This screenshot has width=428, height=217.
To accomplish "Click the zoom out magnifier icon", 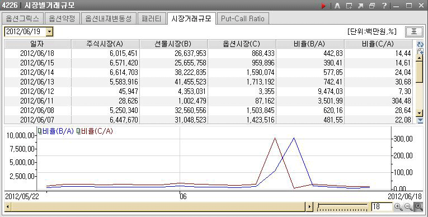I will pos(408,207).
